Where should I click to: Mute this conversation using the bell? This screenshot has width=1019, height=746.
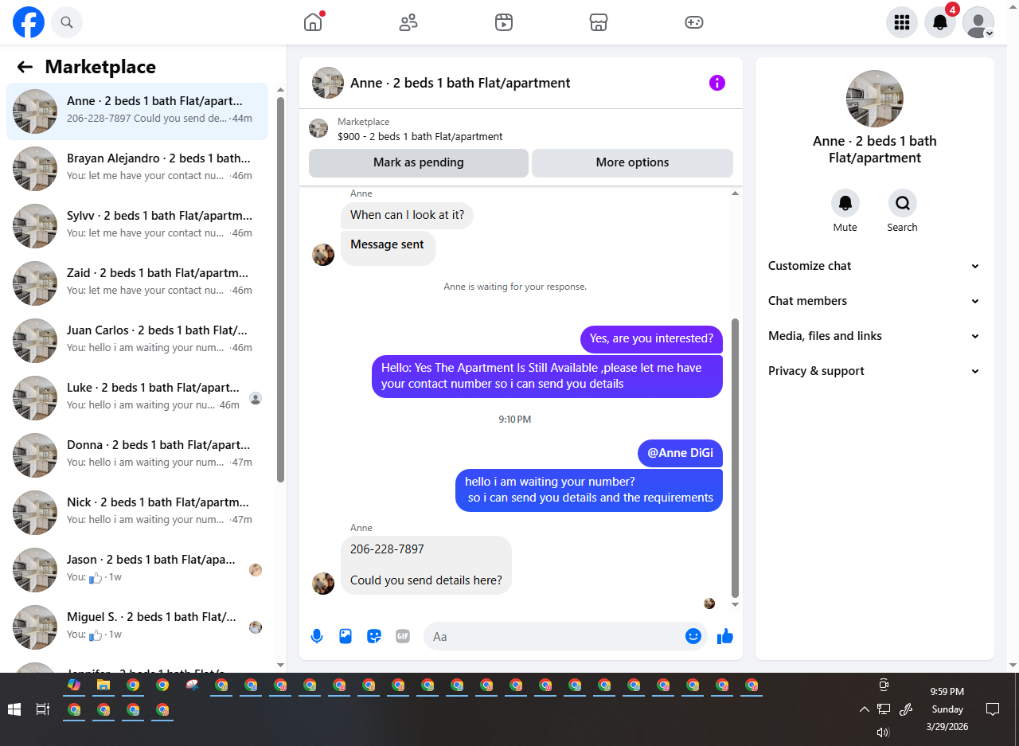845,204
